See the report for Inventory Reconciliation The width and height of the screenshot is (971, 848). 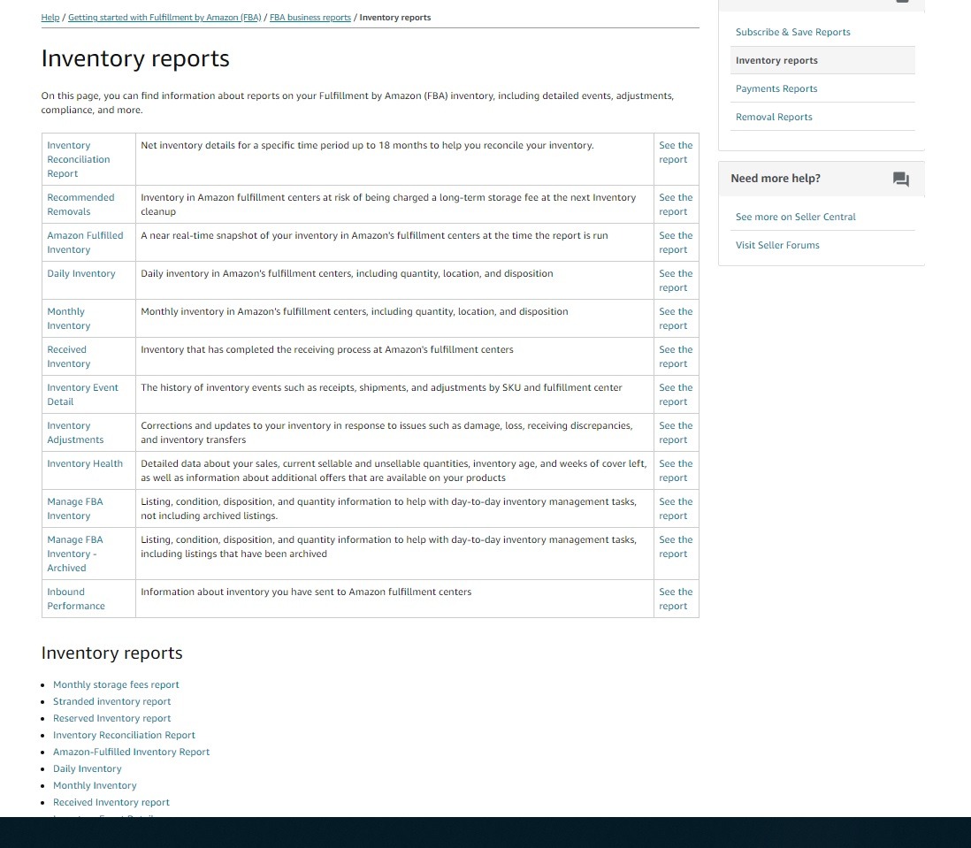coord(676,152)
